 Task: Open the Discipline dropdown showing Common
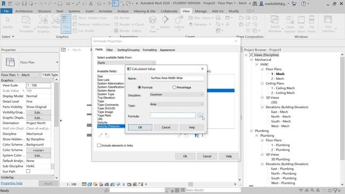click(177, 95)
